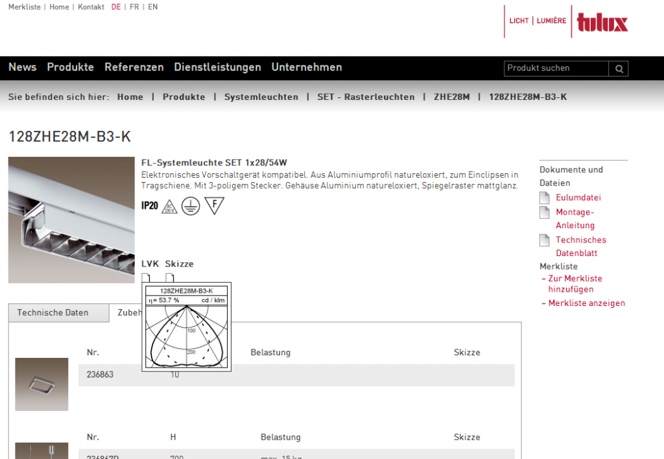
Task: Click the luminaire product photo
Action: click(x=71, y=220)
